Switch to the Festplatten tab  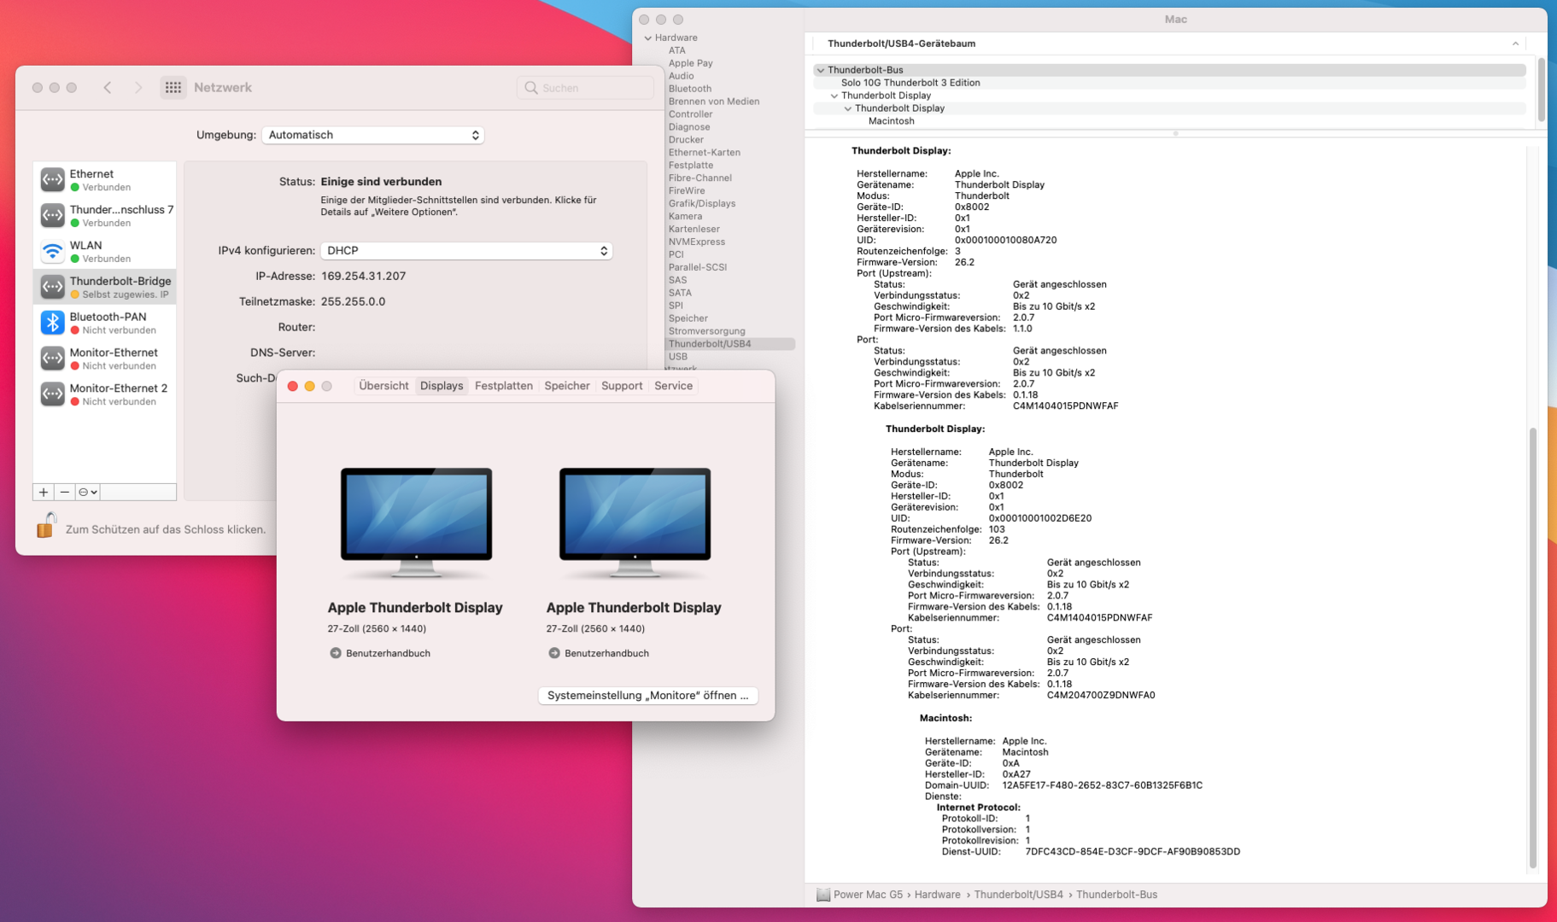pos(504,386)
